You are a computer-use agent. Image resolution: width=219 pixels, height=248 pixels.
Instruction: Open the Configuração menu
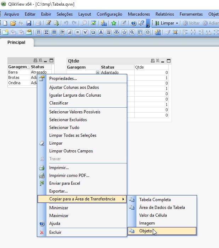[109, 14]
